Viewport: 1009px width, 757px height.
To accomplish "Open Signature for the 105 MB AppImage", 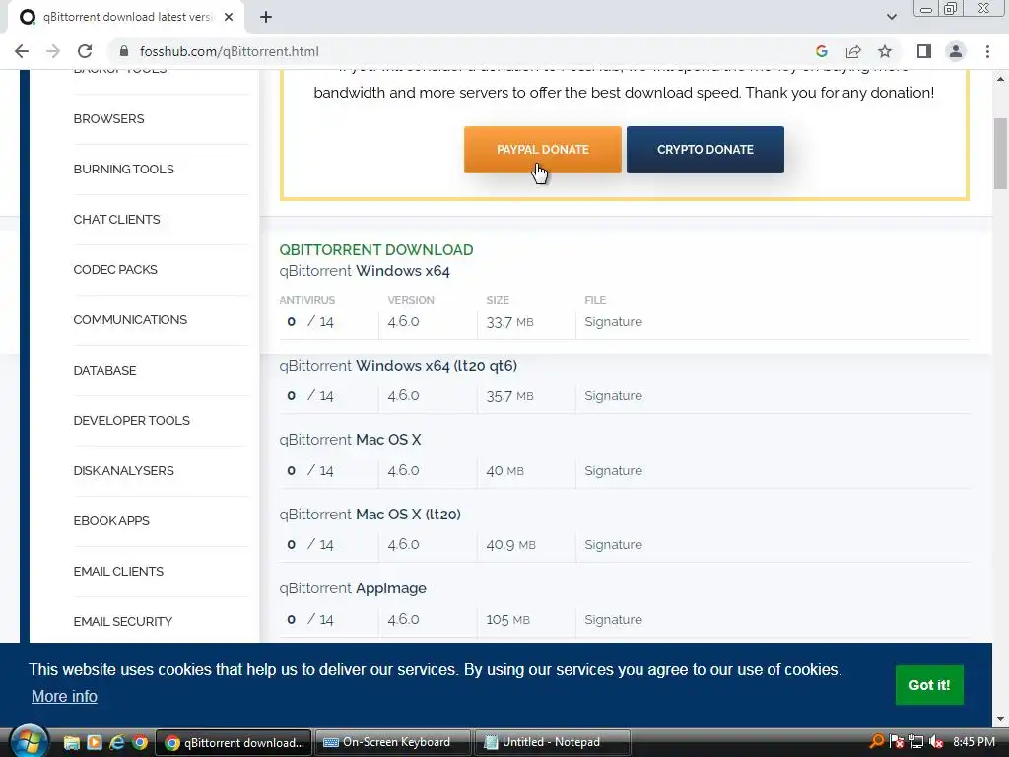I will [613, 619].
